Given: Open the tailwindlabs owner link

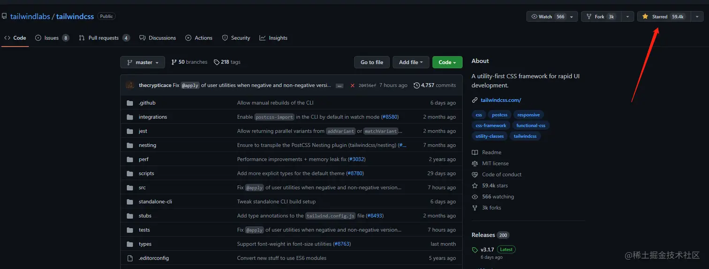Looking at the screenshot, I should tap(30, 16).
